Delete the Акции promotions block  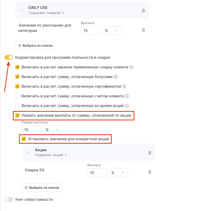(x=150, y=153)
